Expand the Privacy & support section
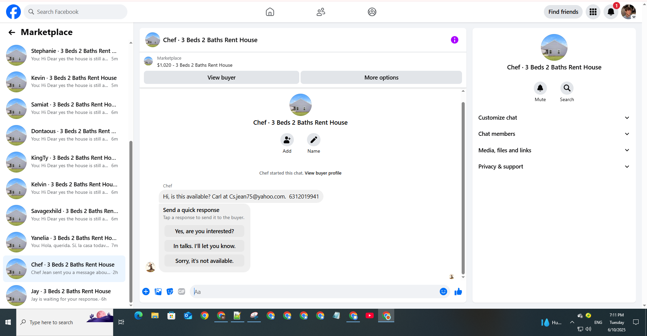This screenshot has height=336, width=647. 554,166
